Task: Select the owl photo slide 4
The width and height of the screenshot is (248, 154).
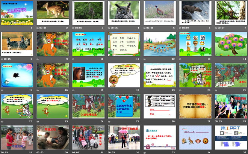Action: point(124,12)
